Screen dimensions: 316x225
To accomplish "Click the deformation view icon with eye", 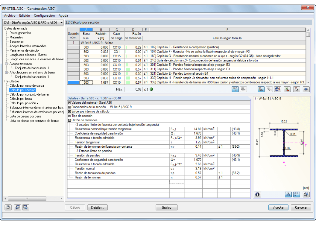I will [x=243, y=89].
